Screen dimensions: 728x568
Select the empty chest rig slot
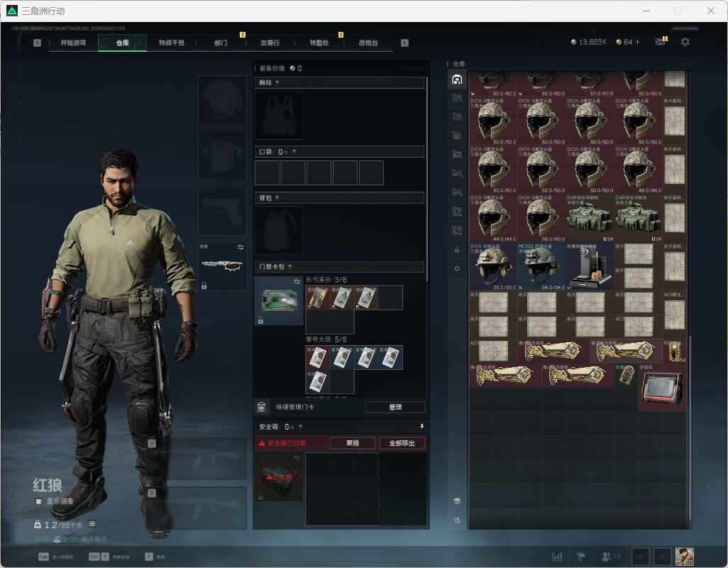[279, 115]
